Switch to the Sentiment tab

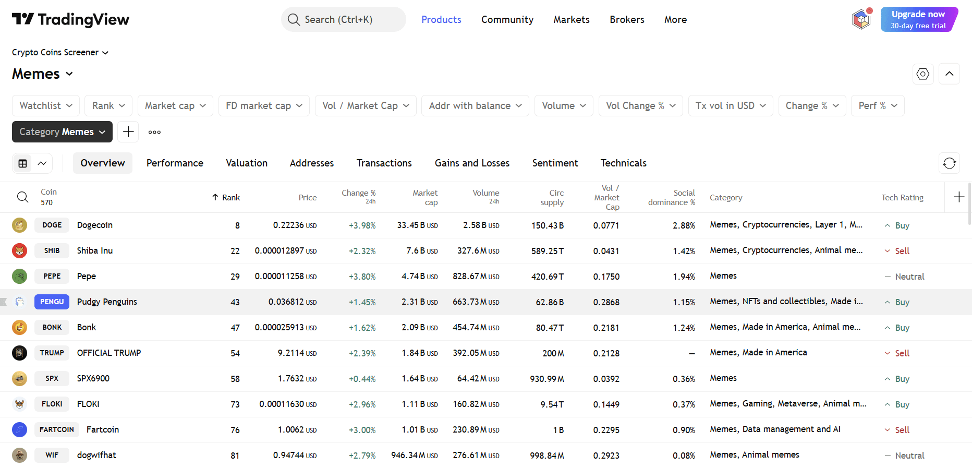(555, 163)
